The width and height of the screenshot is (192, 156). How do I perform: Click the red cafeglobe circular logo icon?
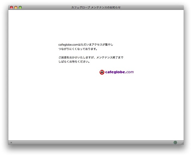point(102,72)
